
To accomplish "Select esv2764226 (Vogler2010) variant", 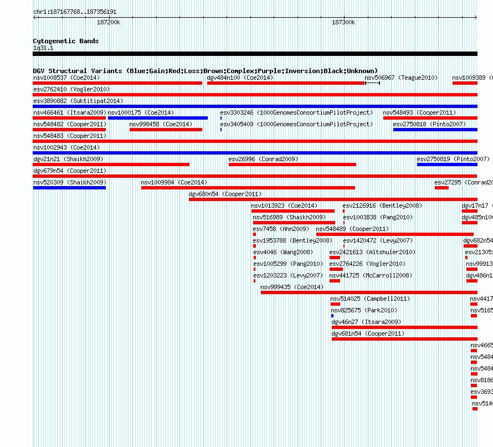I will coord(367,264).
